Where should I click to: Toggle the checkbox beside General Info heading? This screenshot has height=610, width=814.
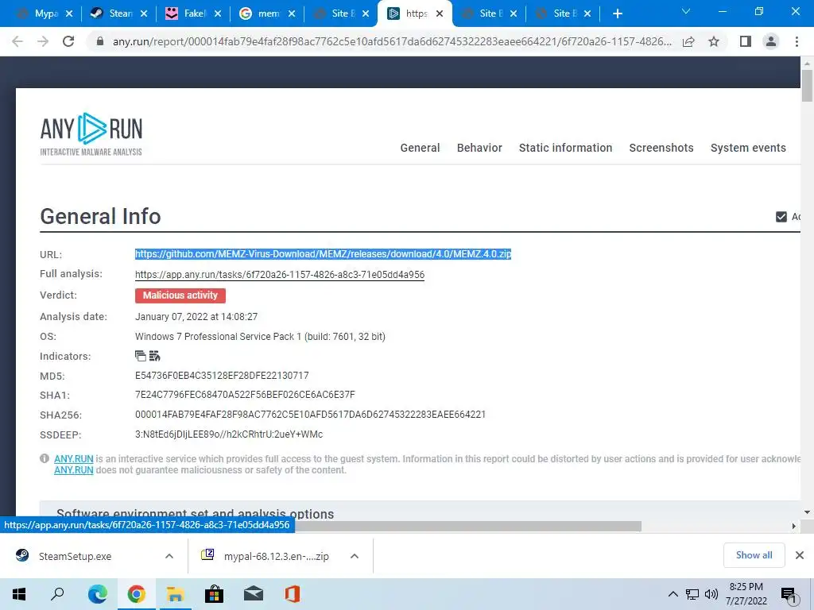(781, 217)
